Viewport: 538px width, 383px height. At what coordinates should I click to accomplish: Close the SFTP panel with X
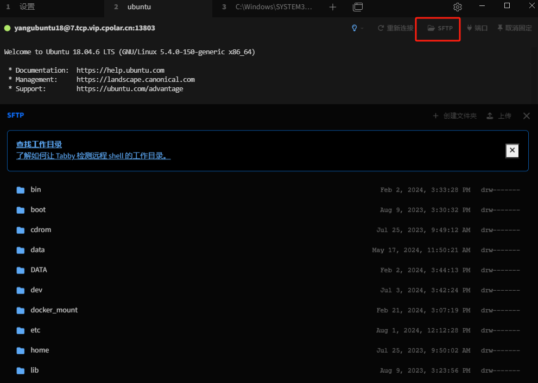click(x=526, y=116)
